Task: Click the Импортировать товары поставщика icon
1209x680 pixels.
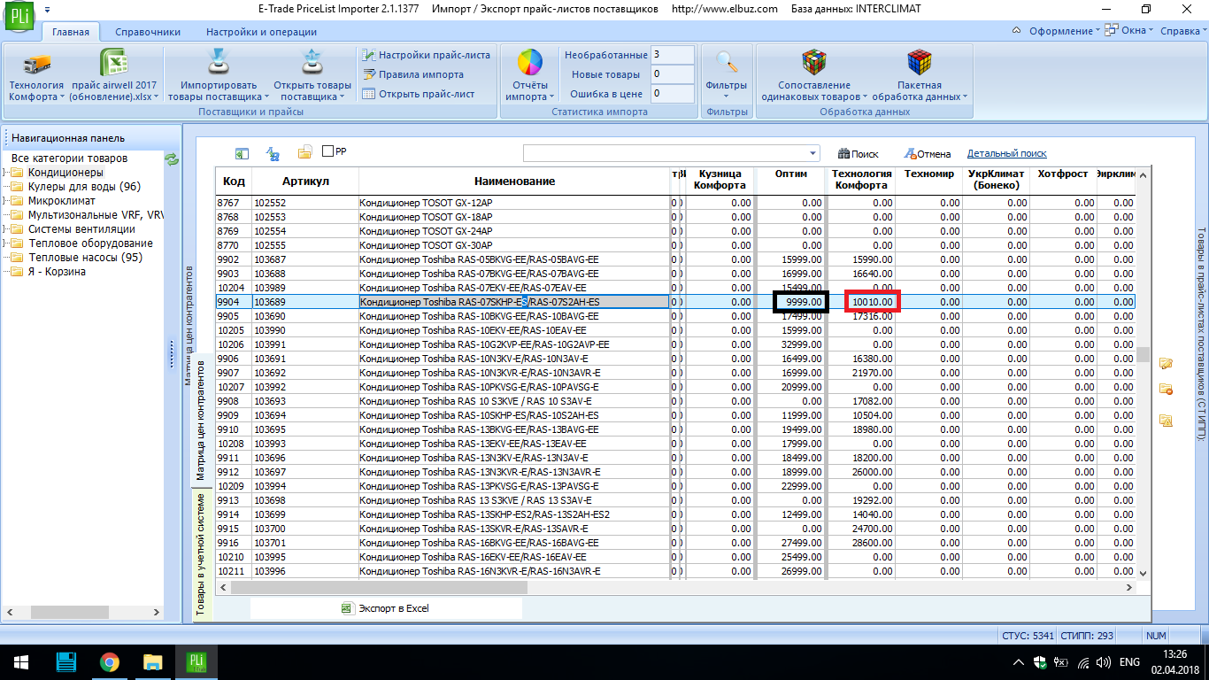Action: (x=218, y=62)
